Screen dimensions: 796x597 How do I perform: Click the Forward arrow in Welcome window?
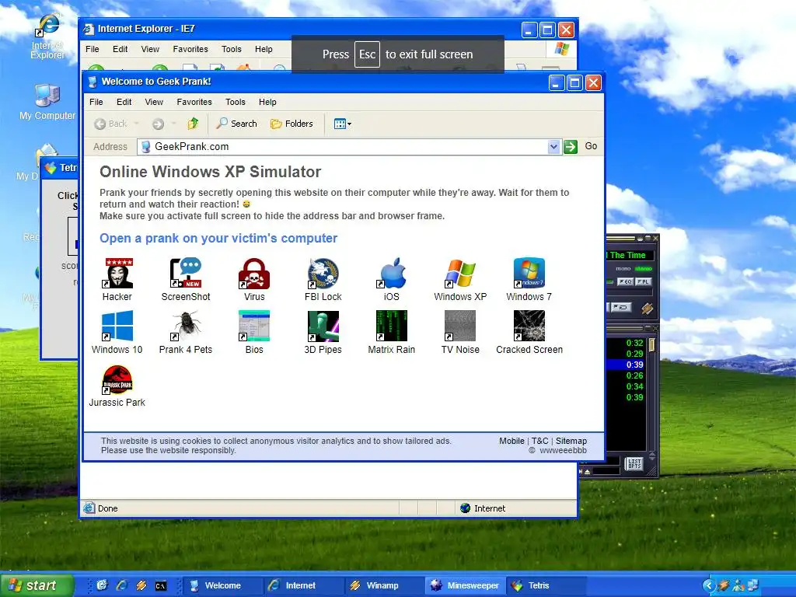point(158,124)
